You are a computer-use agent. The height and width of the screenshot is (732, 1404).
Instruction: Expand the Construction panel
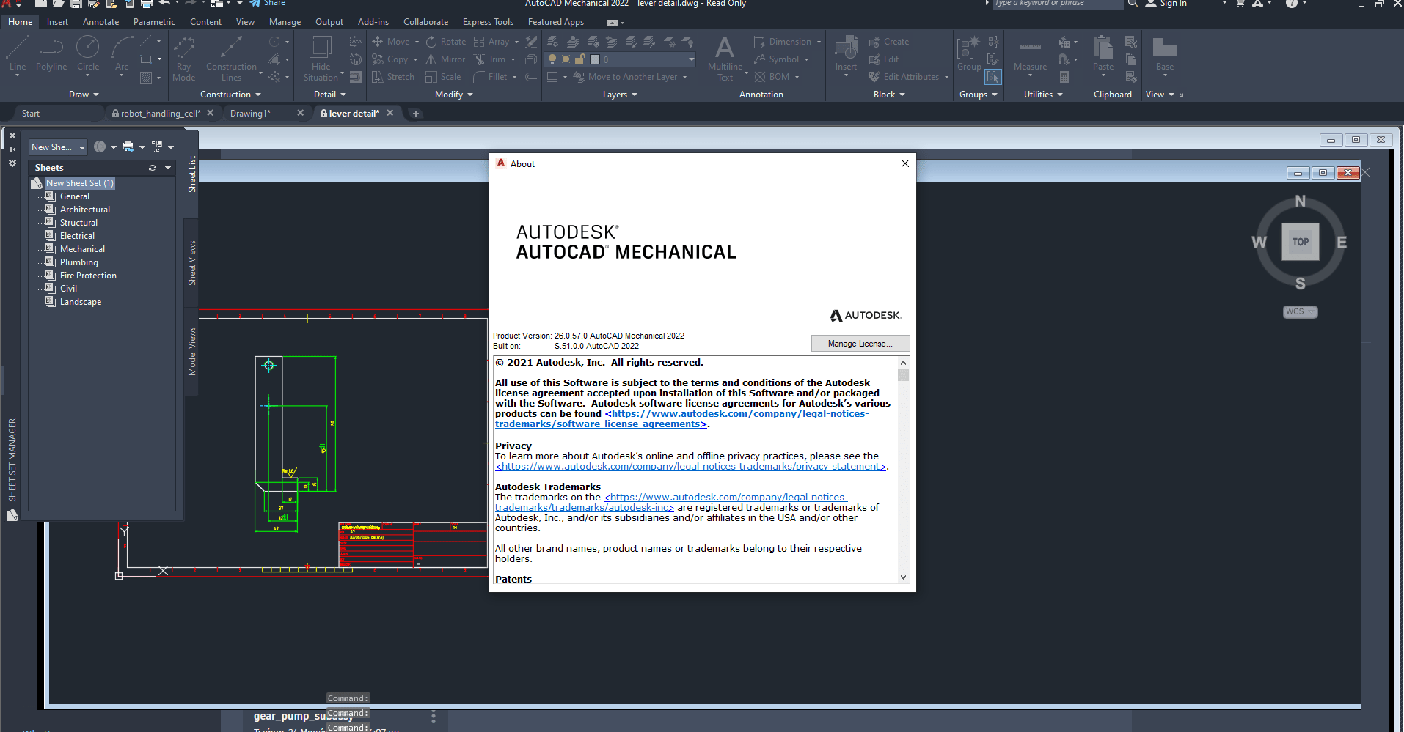230,95
